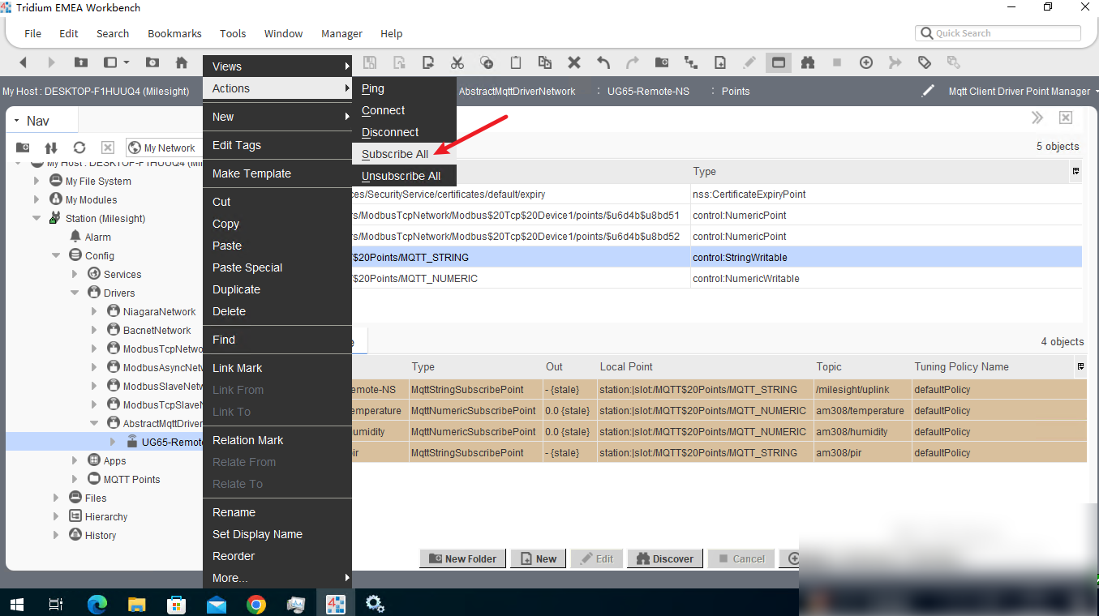
Task: Click the Points breadcrumb
Action: (x=736, y=92)
